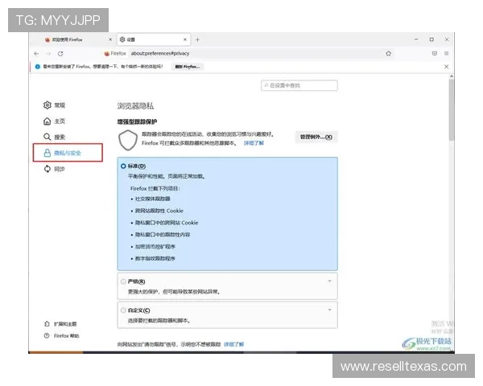The height and width of the screenshot is (386, 483).
Task: Open extensions and themes in sidebar
Action: [x=60, y=324]
